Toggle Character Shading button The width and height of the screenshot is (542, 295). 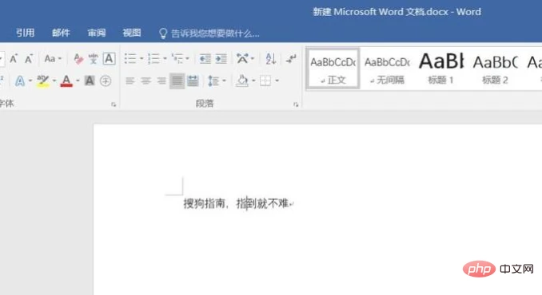coord(90,81)
